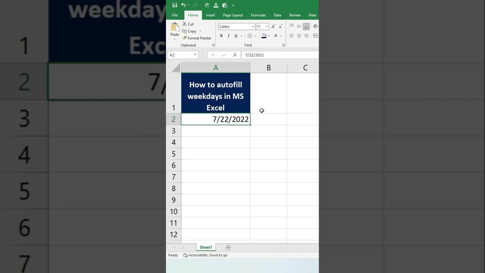
Task: Open Font settings dialog launcher
Action: (283, 45)
